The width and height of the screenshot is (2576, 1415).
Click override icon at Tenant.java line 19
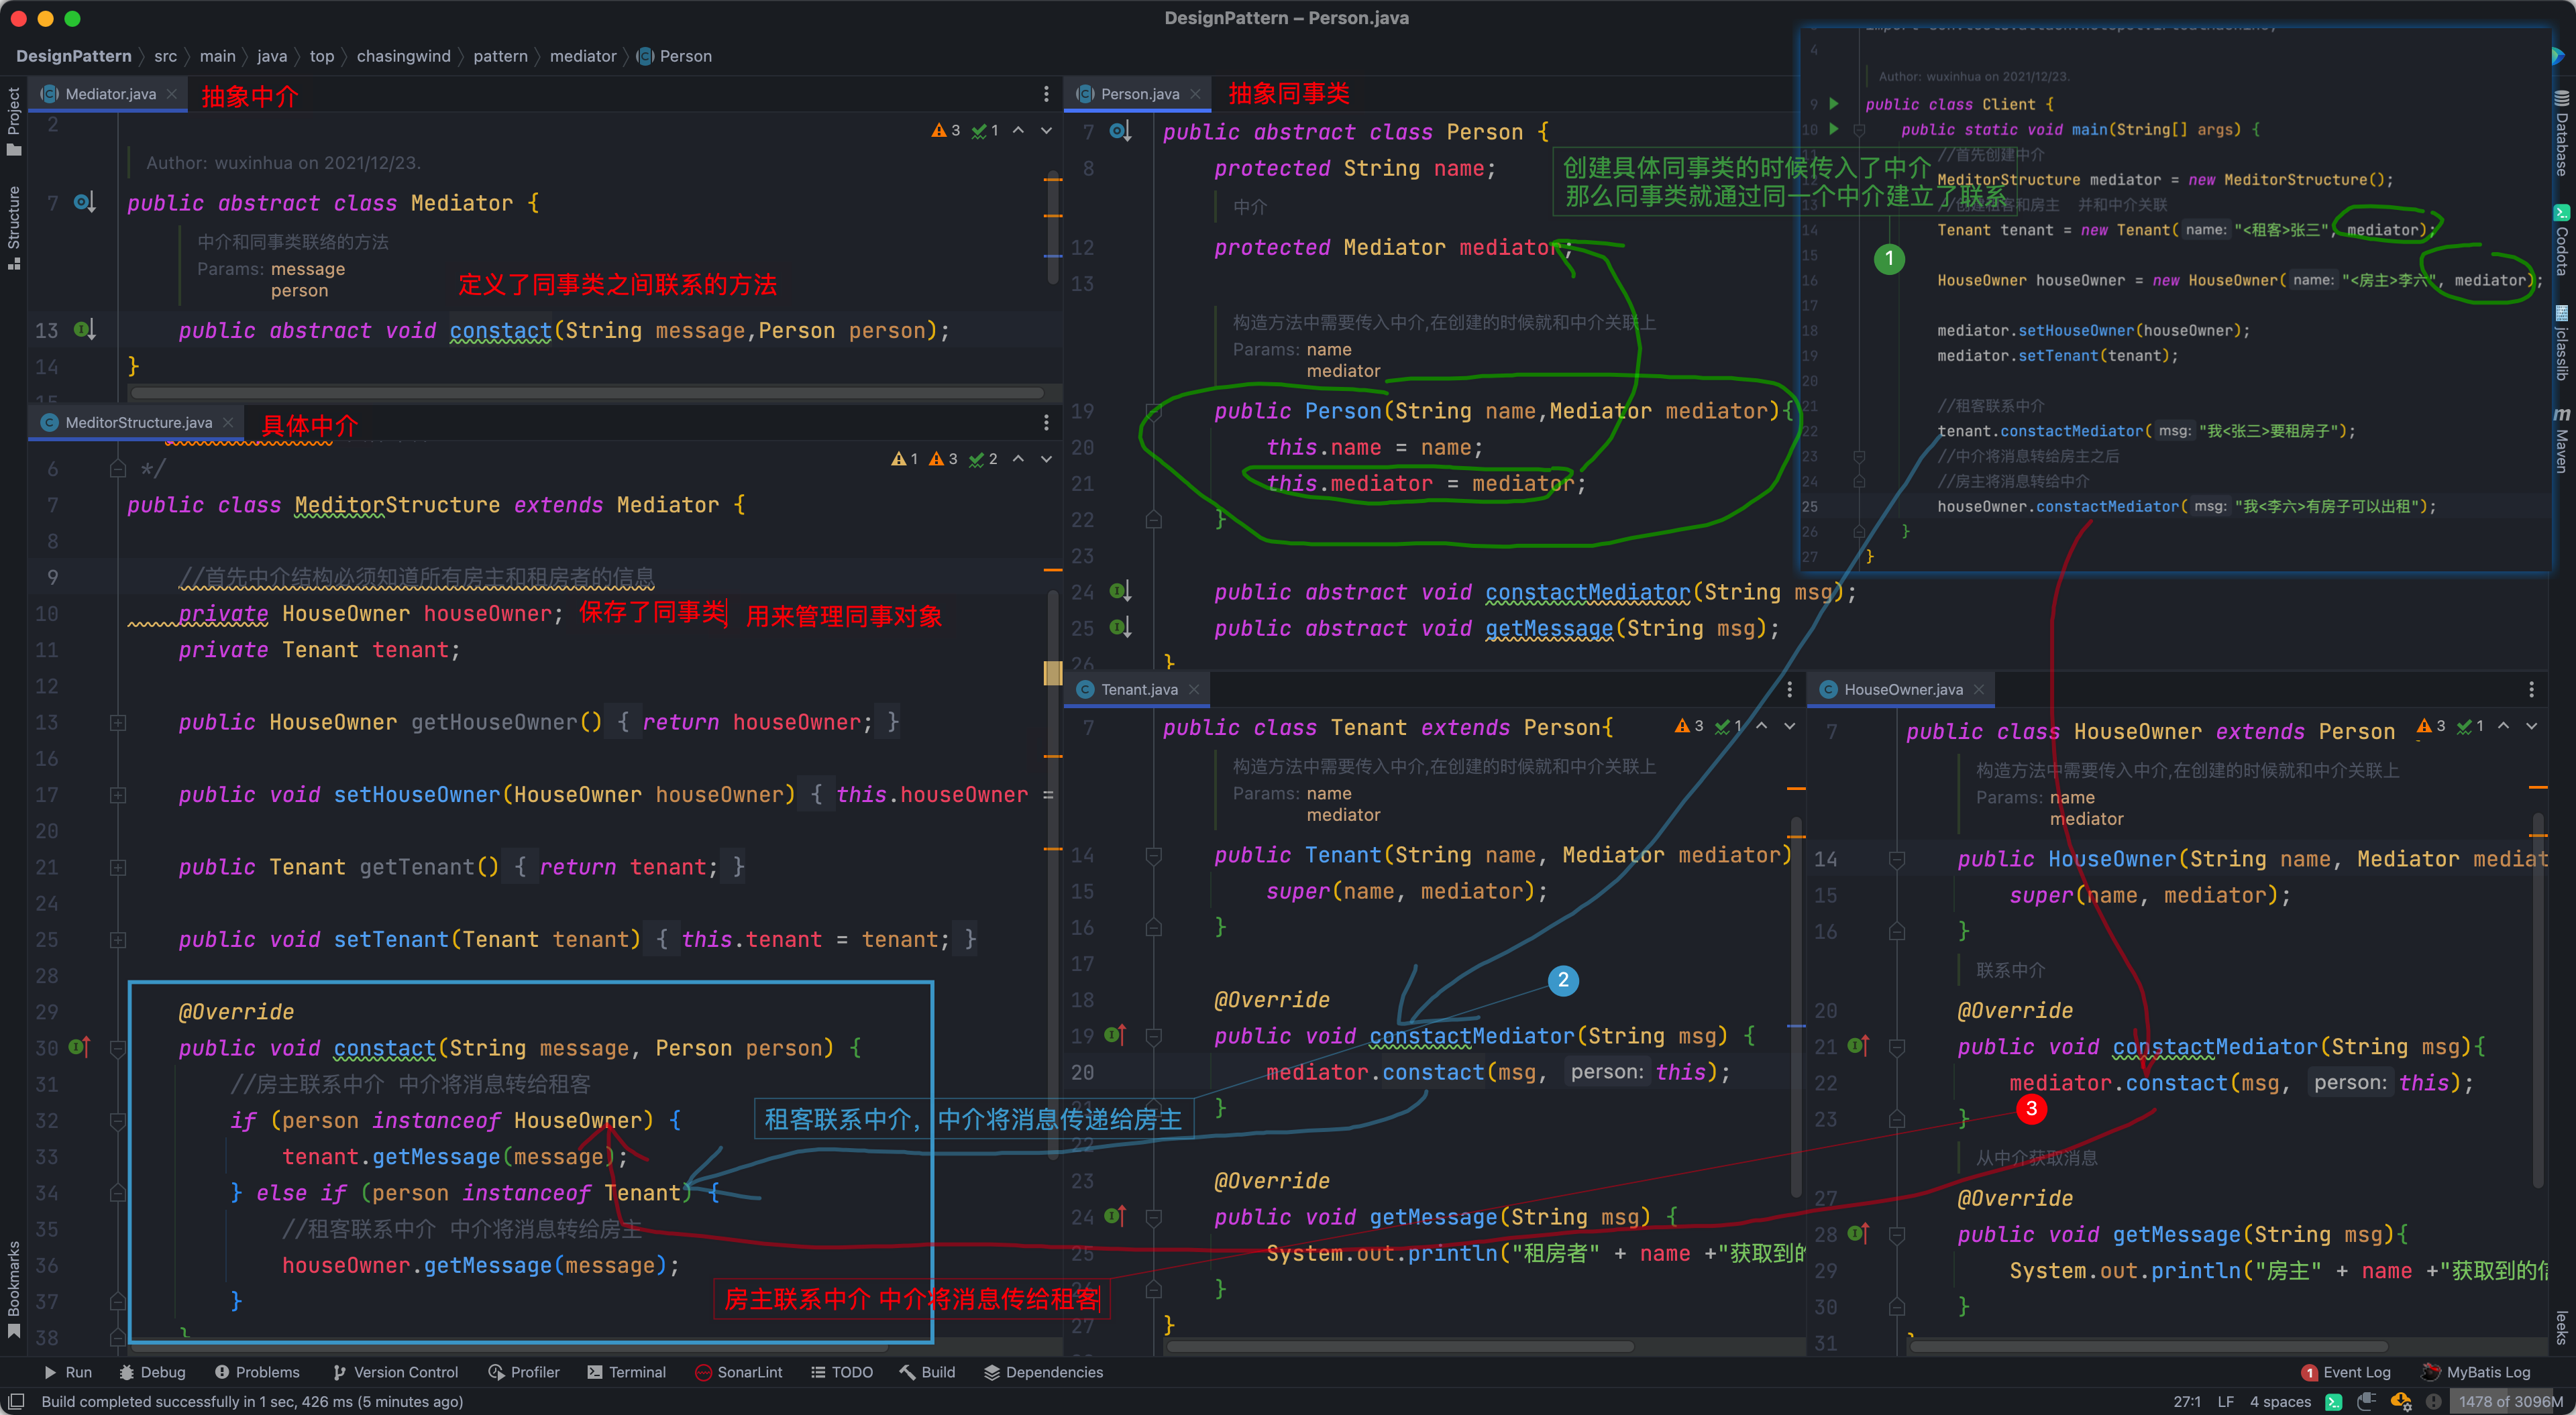tap(1115, 1036)
